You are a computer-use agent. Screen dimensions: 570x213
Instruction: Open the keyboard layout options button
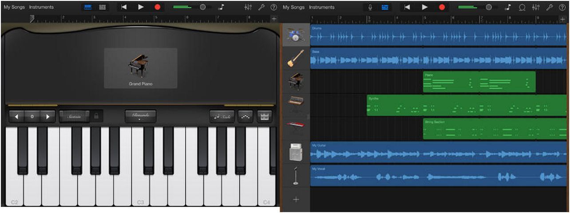tap(265, 116)
